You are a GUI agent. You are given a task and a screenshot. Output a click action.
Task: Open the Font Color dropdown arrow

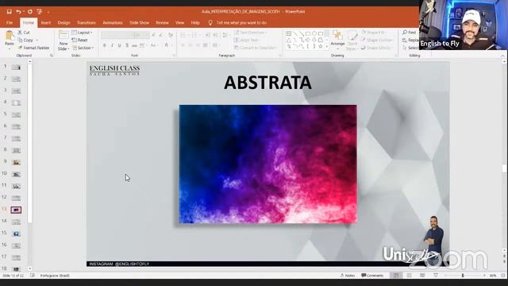click(172, 45)
